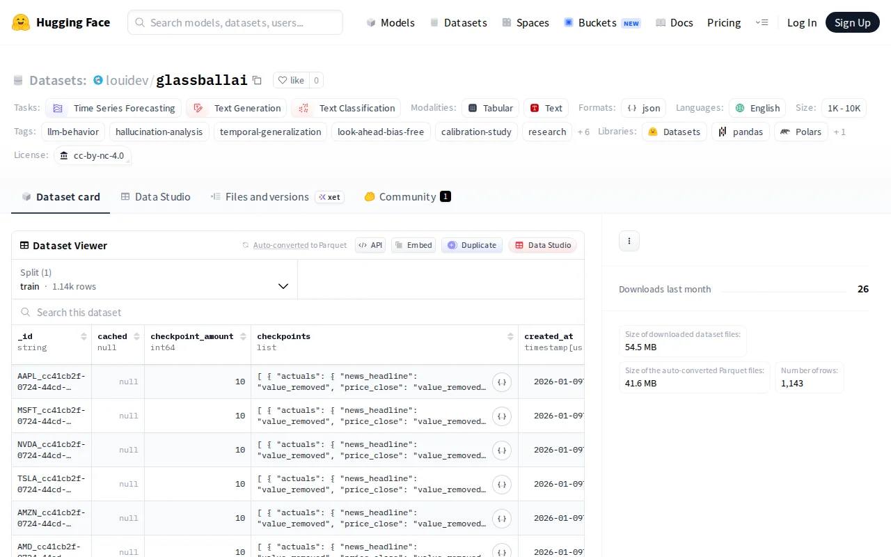Focus the Search this dataset field

point(298,312)
